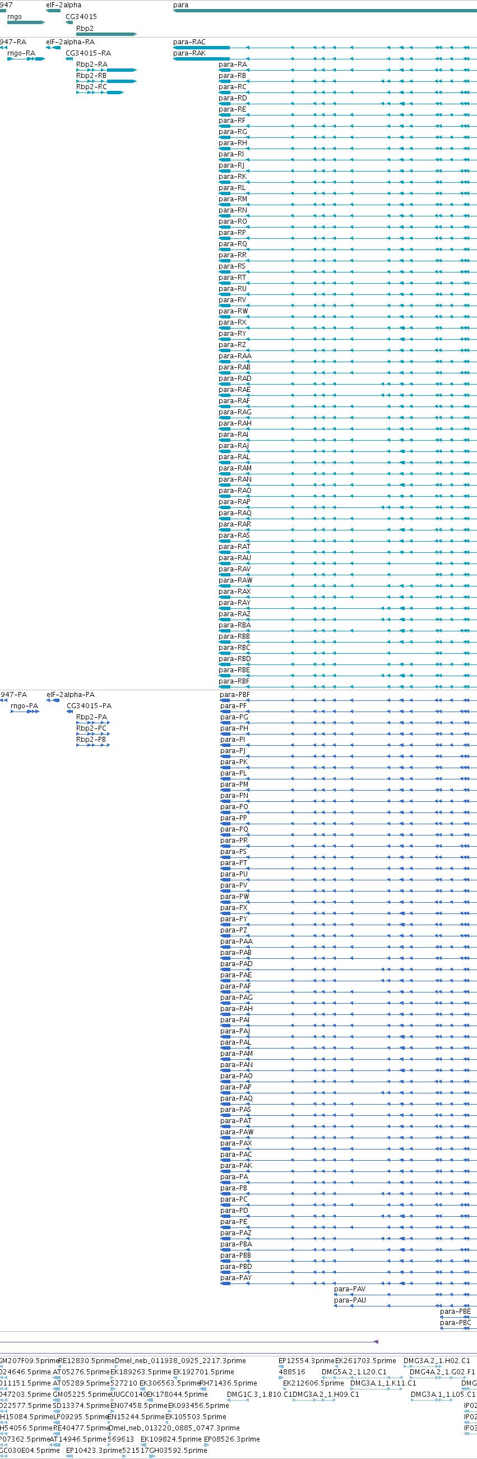Viewport: 477px width, 1459px height.
Task: Select transcript para-RAW
Action: (x=235, y=580)
